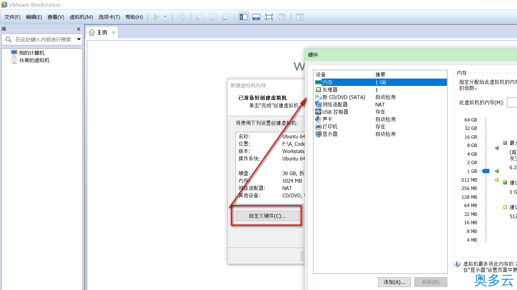Click the yellow minimum recommended memory marker
The image size is (517, 290).
click(x=497, y=180)
